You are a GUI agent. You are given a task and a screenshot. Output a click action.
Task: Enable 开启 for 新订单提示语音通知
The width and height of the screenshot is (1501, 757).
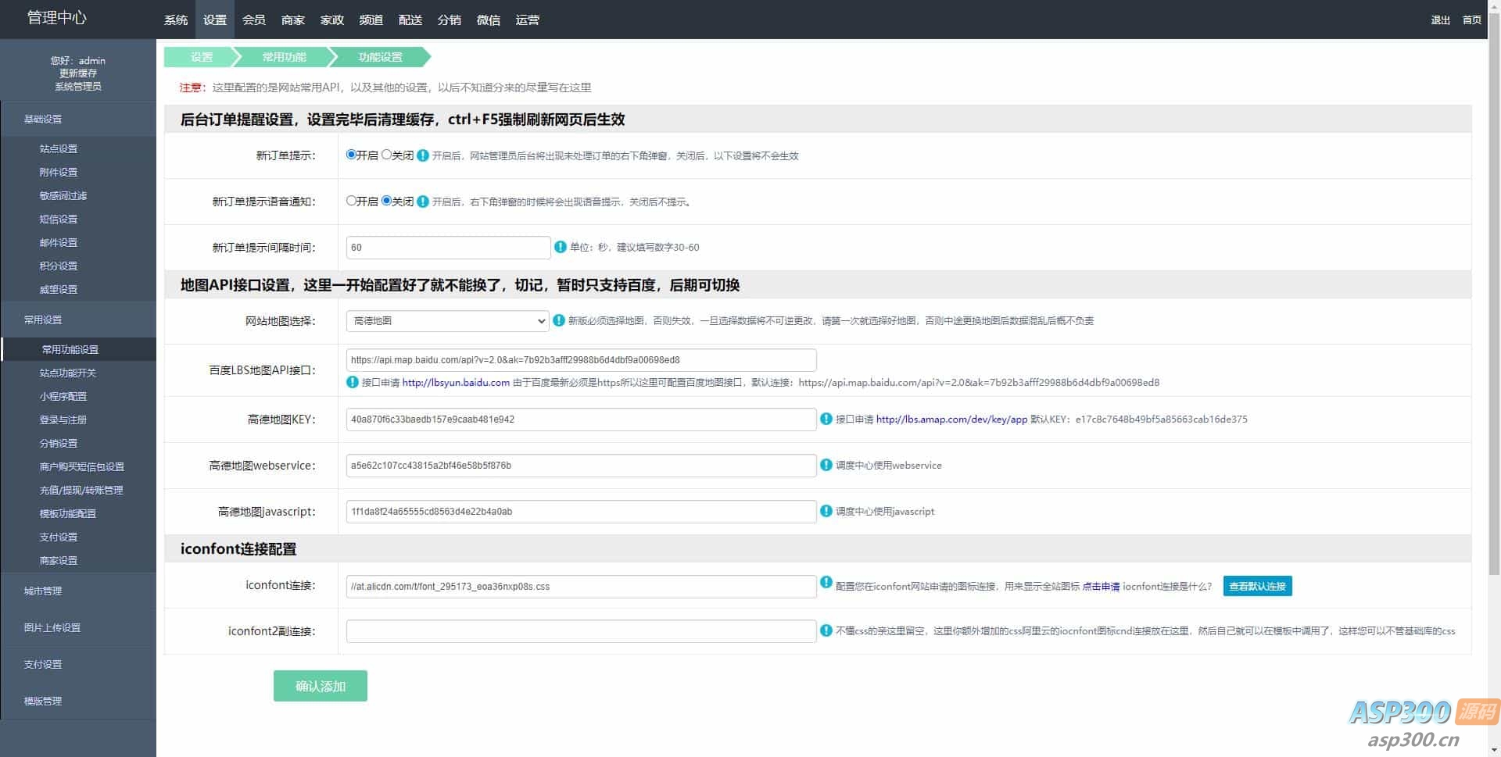(352, 201)
